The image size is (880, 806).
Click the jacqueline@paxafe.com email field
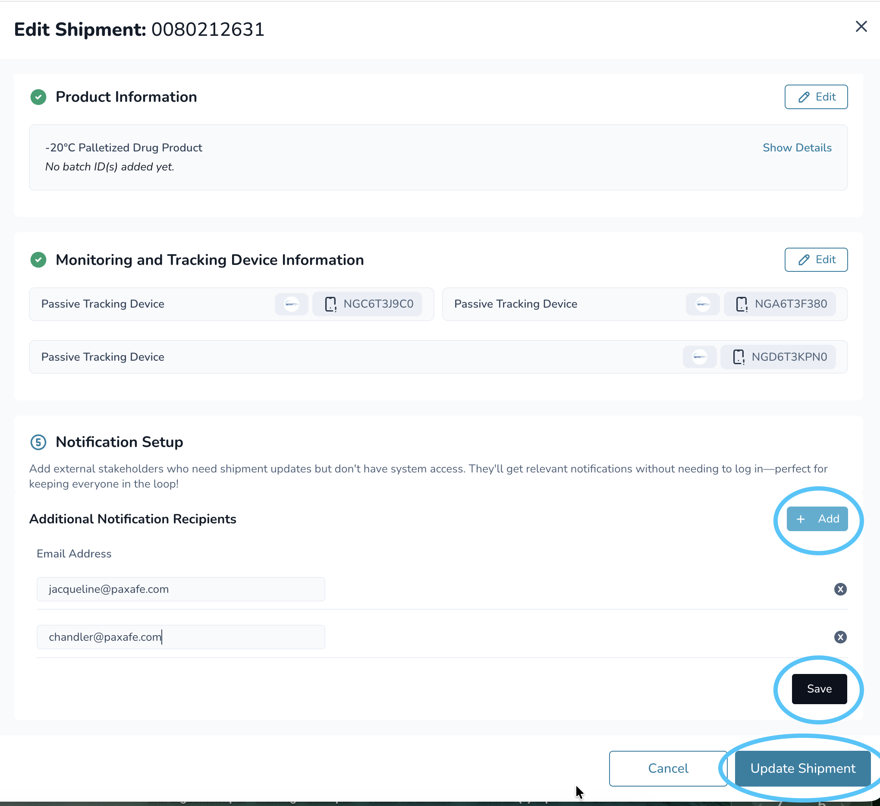[x=181, y=589]
